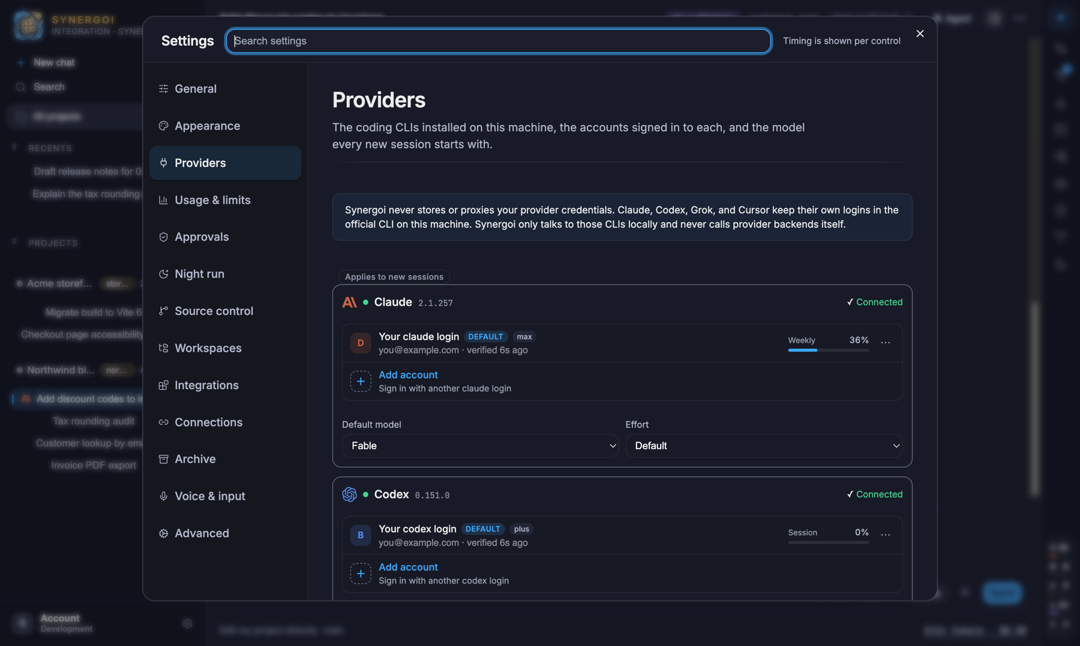This screenshot has height=646, width=1080.
Task: Click Codex version 0.151.0 label
Action: coord(432,495)
